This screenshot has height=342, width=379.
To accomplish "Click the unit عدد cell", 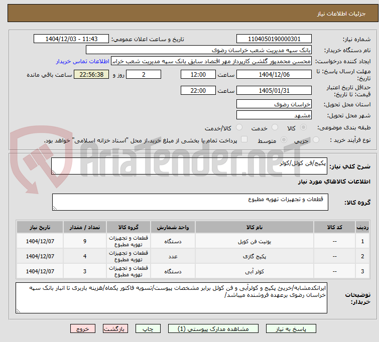I will pos(173,256).
